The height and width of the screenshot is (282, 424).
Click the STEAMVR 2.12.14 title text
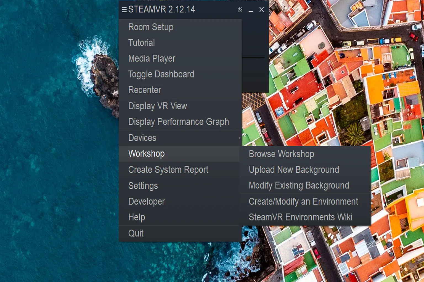click(161, 10)
